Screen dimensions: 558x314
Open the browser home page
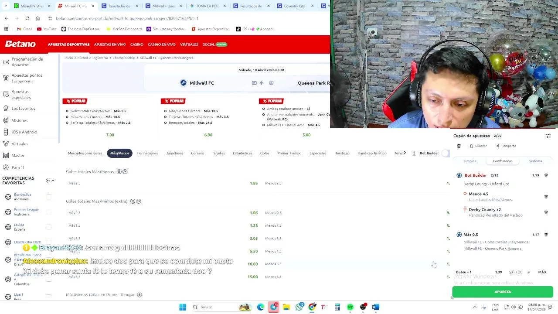(37, 18)
